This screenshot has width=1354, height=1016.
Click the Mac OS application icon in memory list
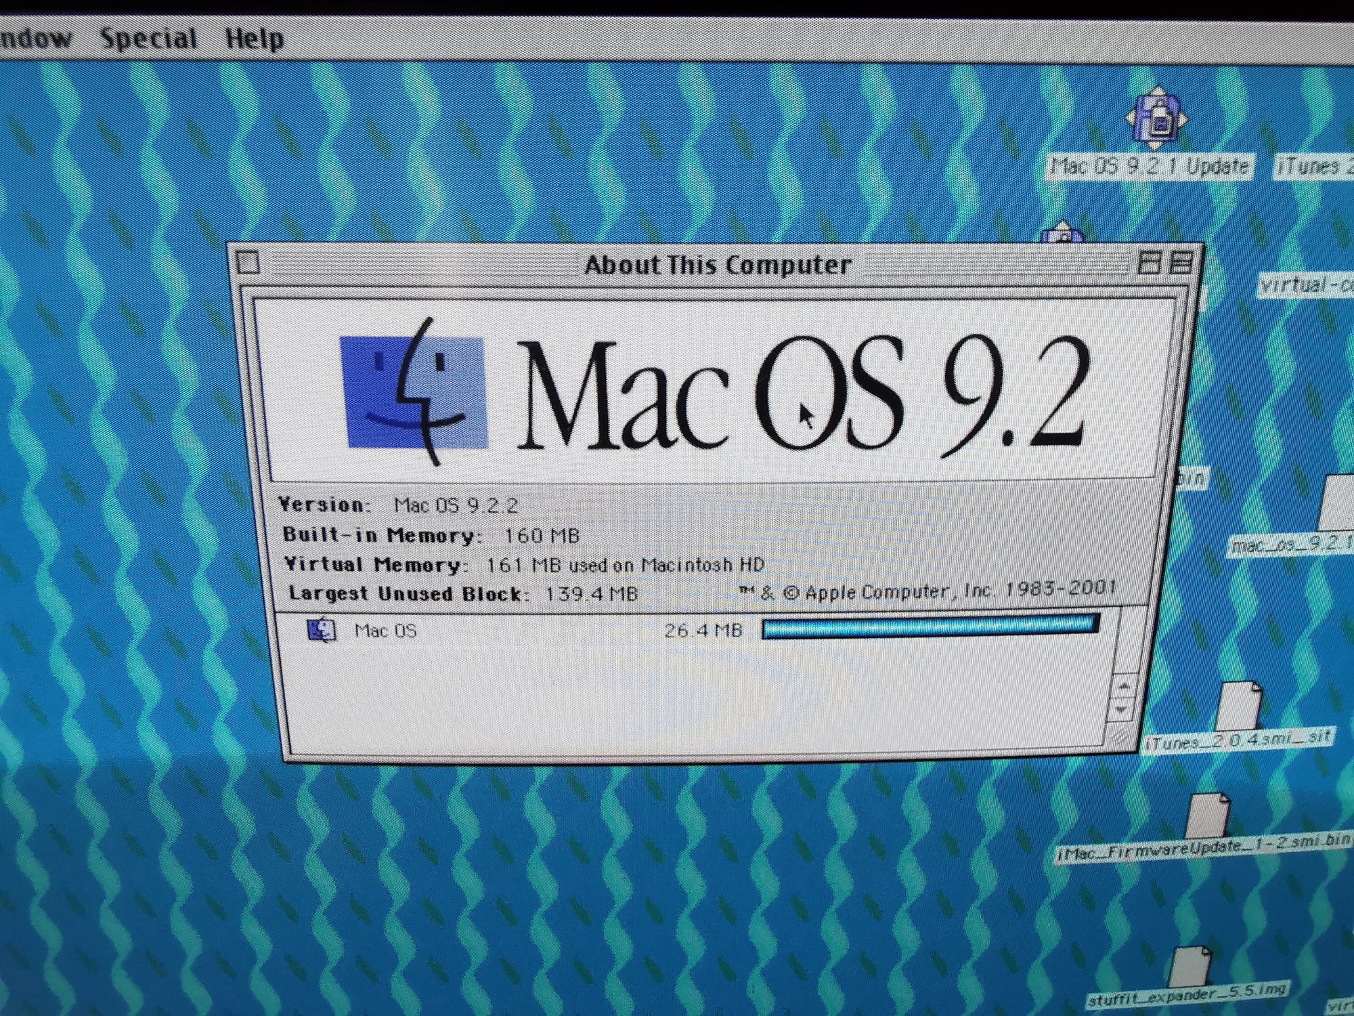(x=322, y=630)
